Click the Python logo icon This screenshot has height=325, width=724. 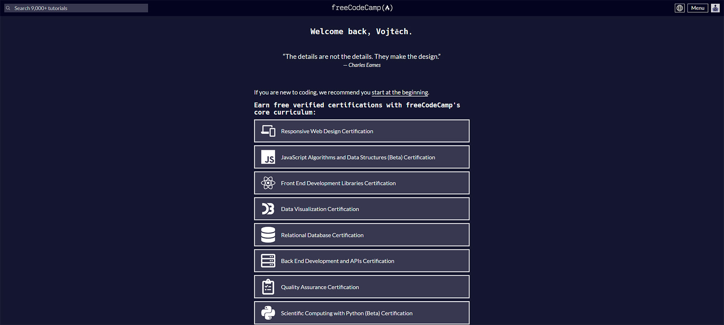268,313
